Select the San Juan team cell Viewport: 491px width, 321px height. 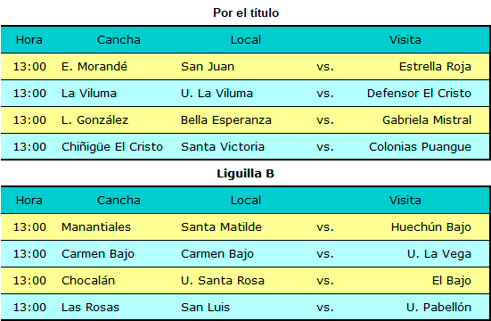(208, 67)
